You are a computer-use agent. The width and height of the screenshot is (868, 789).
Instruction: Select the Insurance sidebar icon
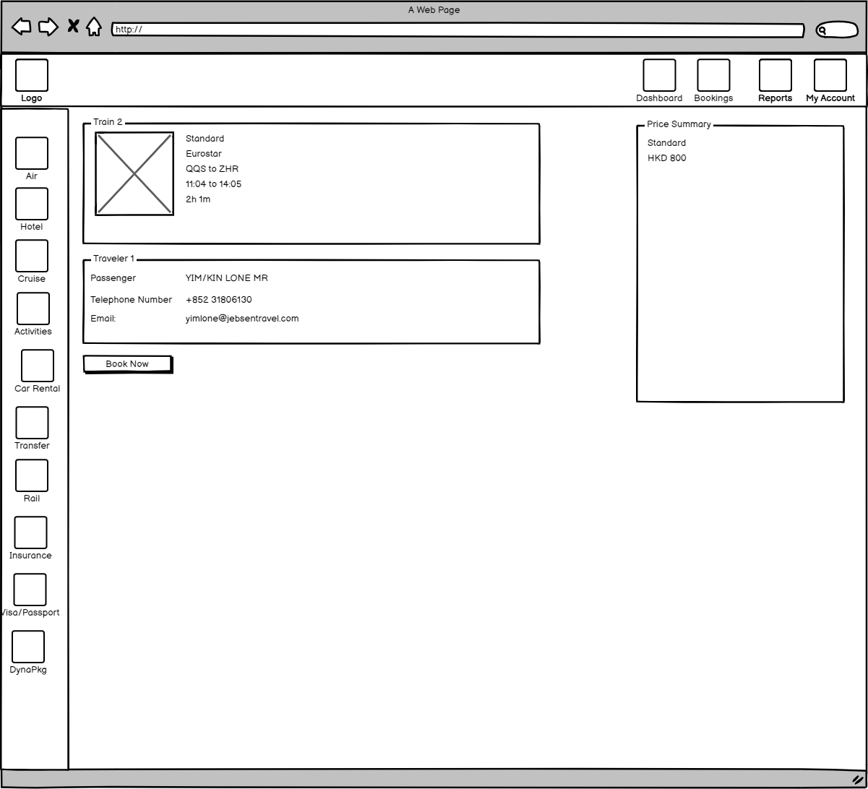click(30, 533)
